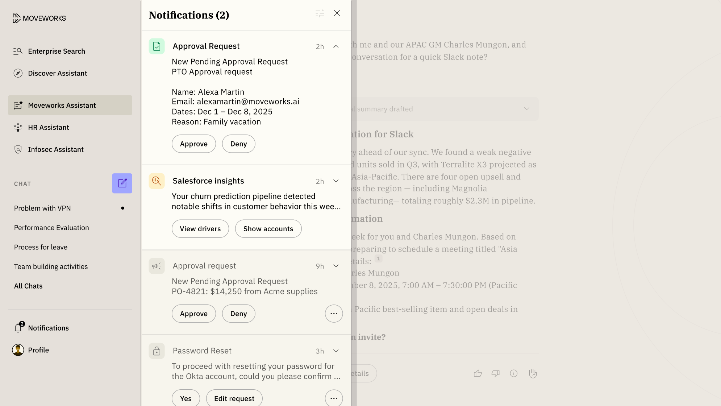Open more options for PO-4821 approval
Viewport: 721px width, 406px height.
pyautogui.click(x=334, y=314)
